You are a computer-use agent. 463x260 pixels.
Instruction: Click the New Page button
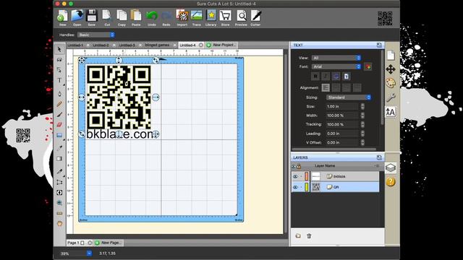(109, 243)
